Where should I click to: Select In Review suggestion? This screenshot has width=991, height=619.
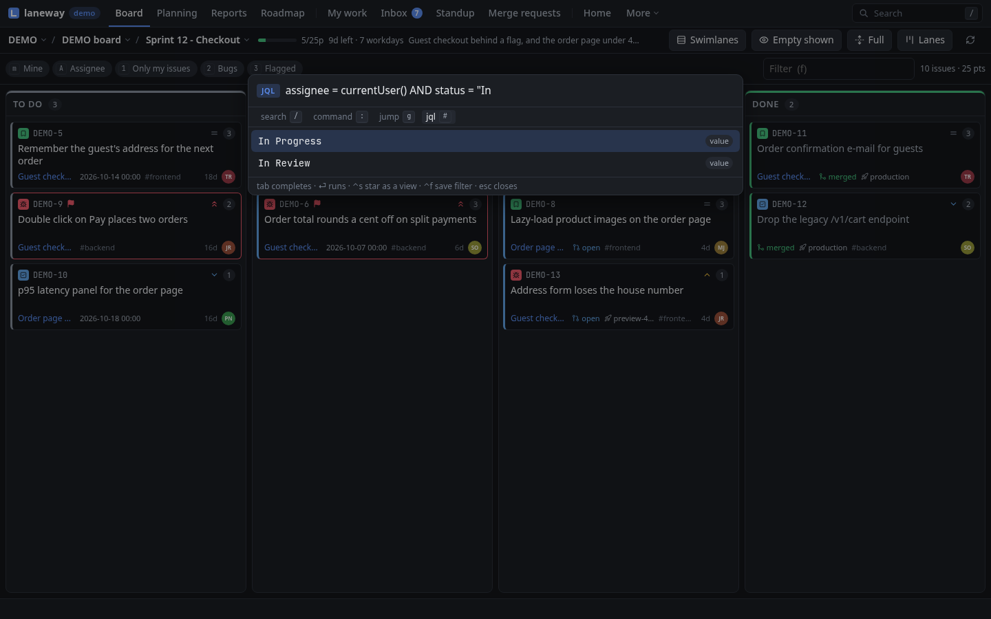coord(495,163)
